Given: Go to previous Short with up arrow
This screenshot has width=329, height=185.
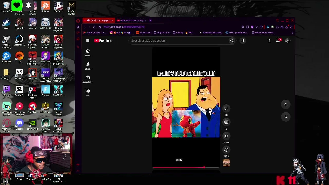Looking at the screenshot, I should click(286, 105).
